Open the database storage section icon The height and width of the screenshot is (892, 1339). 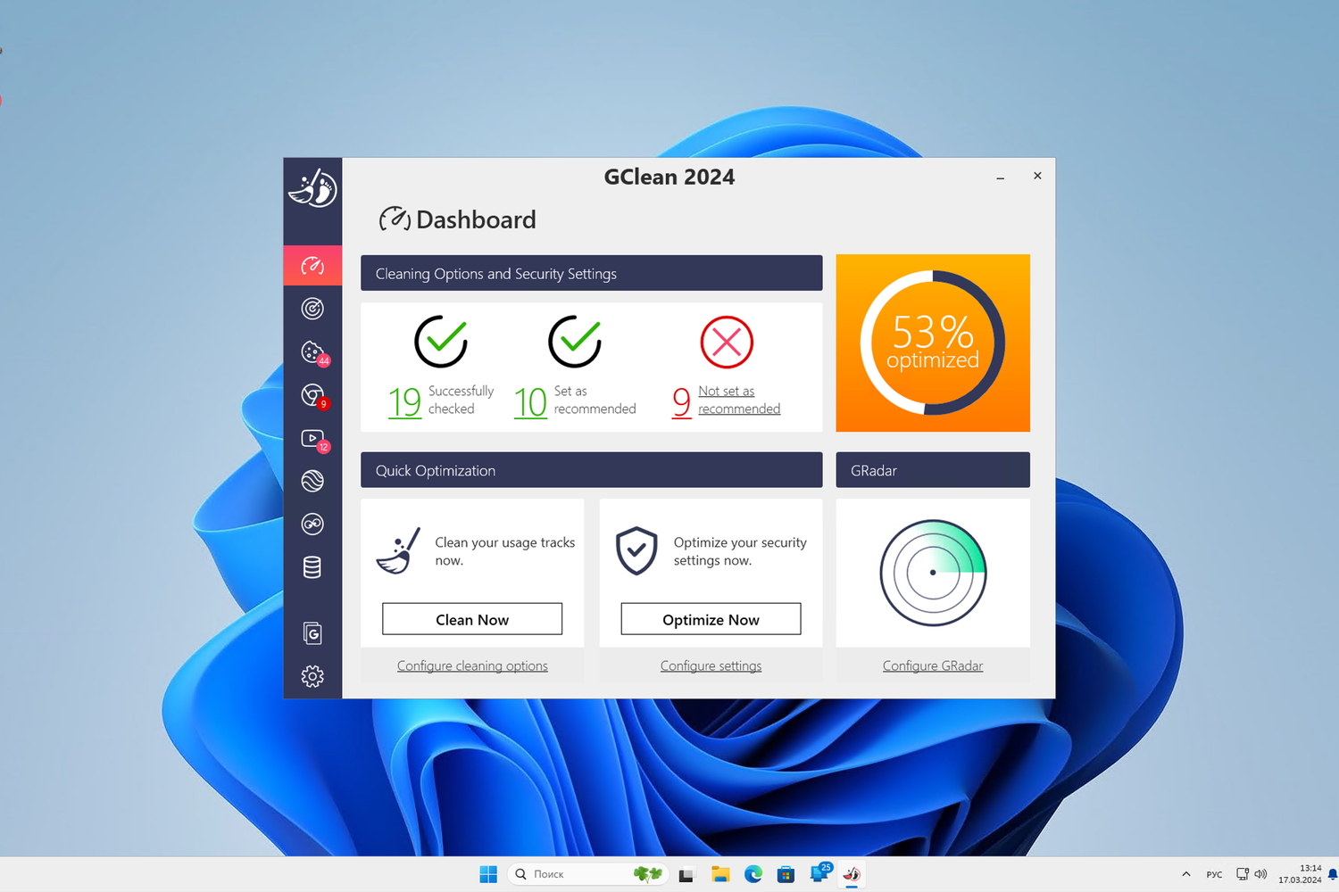[x=312, y=567]
